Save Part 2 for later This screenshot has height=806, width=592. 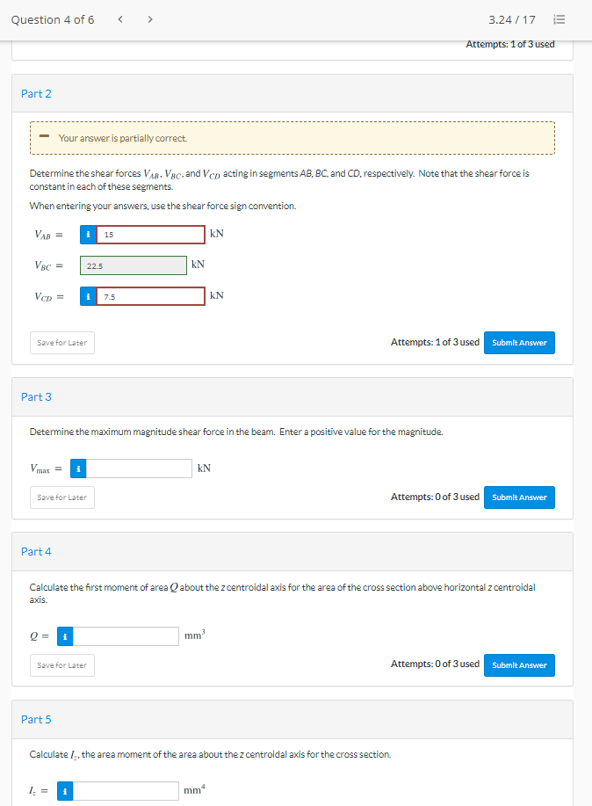(x=62, y=343)
